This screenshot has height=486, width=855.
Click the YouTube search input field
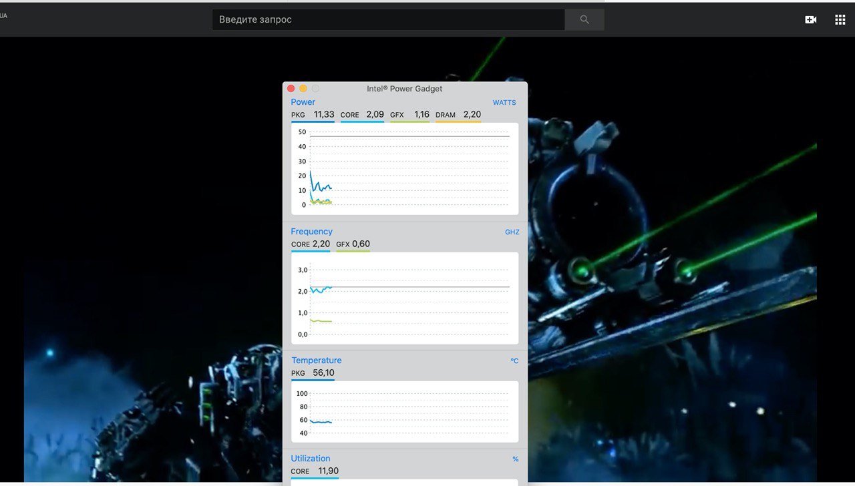point(388,19)
